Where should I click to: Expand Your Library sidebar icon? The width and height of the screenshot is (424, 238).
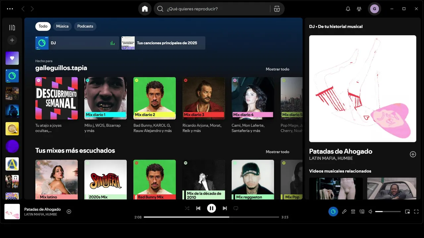12,28
